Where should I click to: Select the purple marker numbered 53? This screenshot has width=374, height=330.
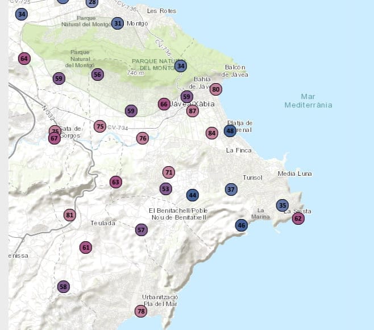pyautogui.click(x=166, y=189)
